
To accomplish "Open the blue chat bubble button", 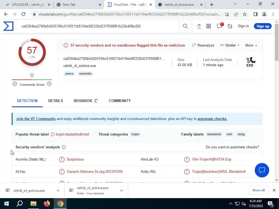I will (262, 170).
